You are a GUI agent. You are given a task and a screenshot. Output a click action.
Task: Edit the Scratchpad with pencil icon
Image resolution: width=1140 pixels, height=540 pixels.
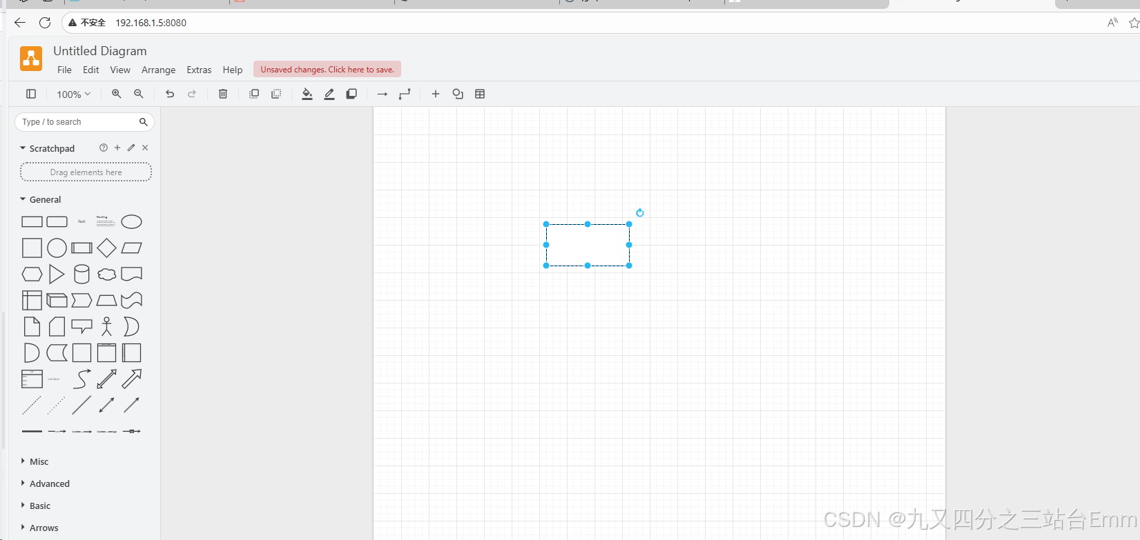(x=131, y=148)
